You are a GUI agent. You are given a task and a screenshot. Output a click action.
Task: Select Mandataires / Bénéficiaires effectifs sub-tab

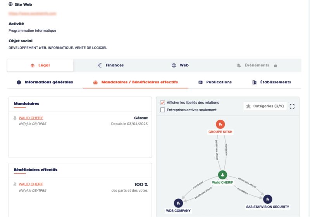[136, 82]
